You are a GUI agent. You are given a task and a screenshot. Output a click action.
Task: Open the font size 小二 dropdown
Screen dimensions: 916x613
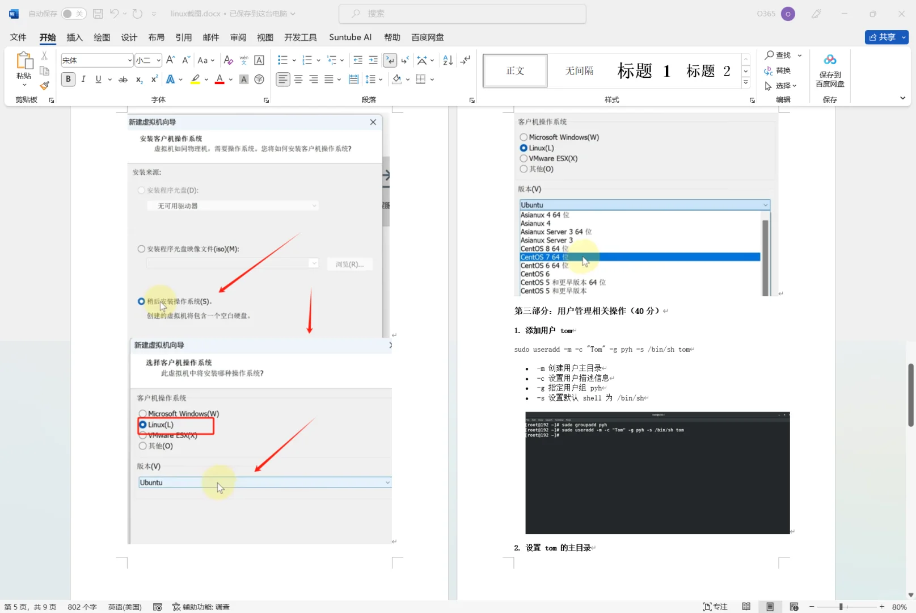[x=156, y=60]
